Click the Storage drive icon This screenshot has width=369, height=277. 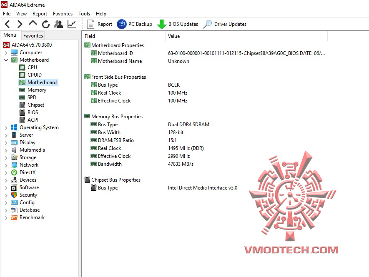click(14, 157)
